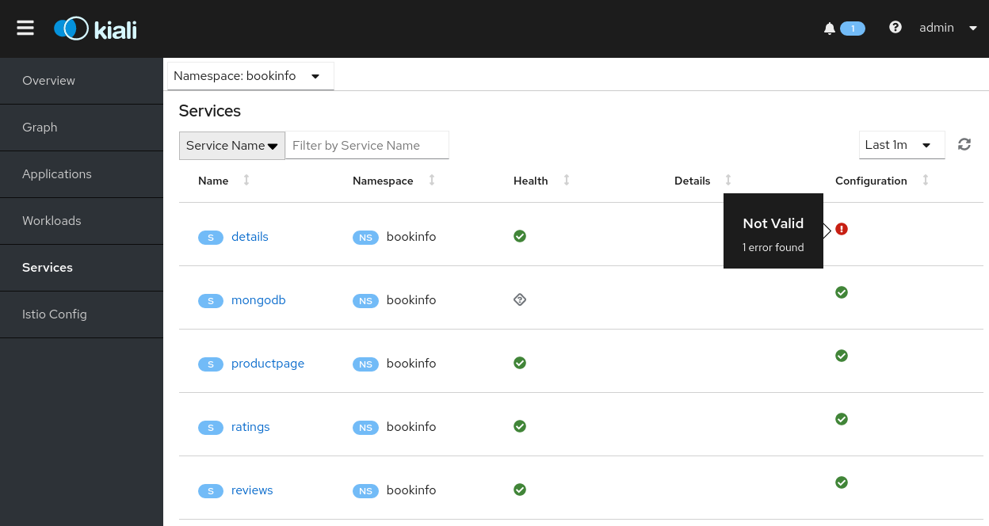
Task: Click bookinfo namespace text in reviews row
Action: pos(411,490)
